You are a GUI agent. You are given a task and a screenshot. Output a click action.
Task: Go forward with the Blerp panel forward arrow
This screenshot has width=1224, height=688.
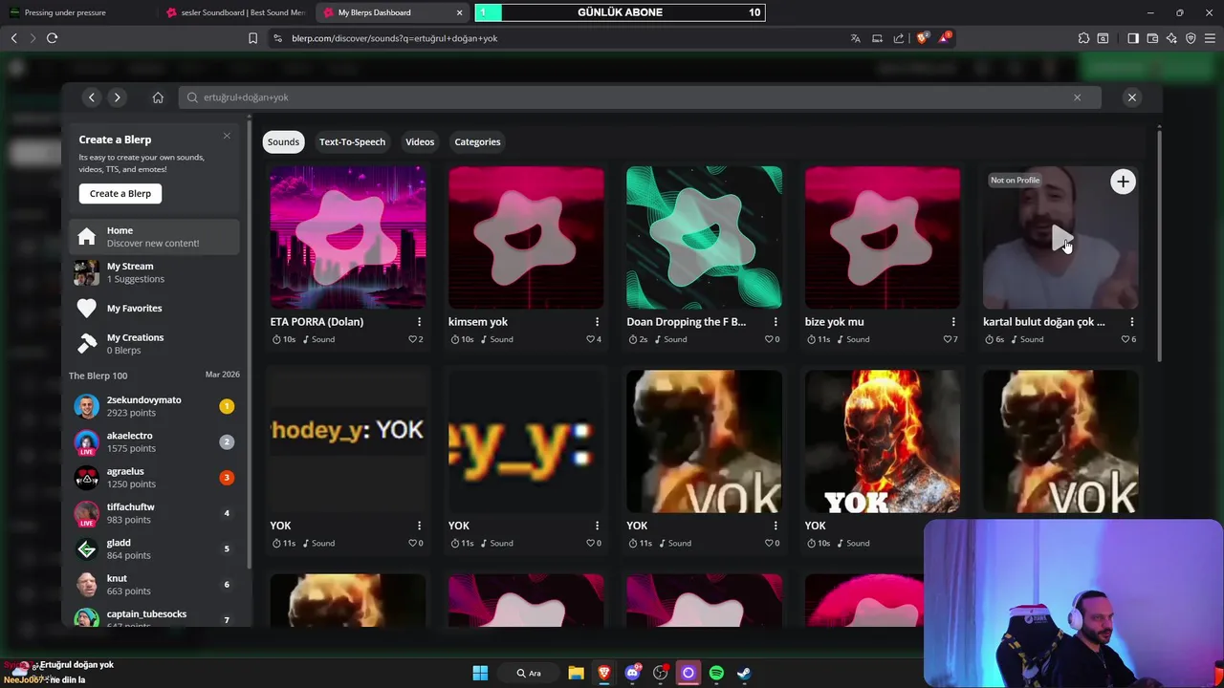pyautogui.click(x=117, y=97)
